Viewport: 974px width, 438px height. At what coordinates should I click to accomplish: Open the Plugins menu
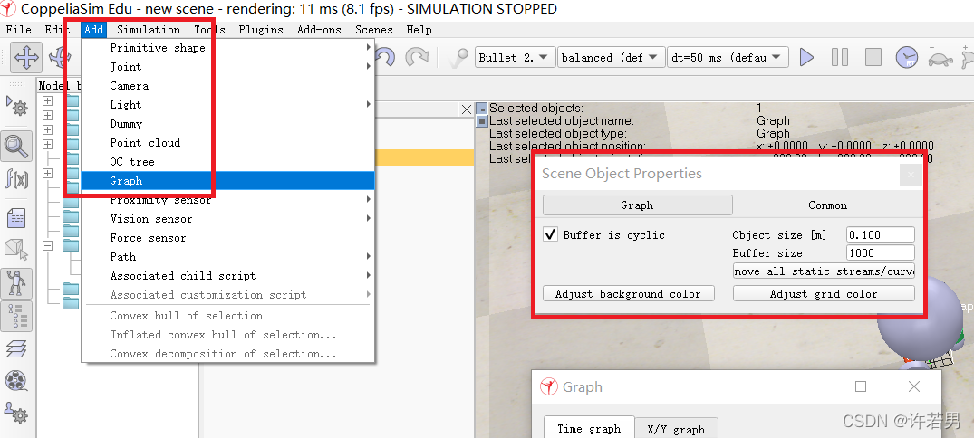261,30
